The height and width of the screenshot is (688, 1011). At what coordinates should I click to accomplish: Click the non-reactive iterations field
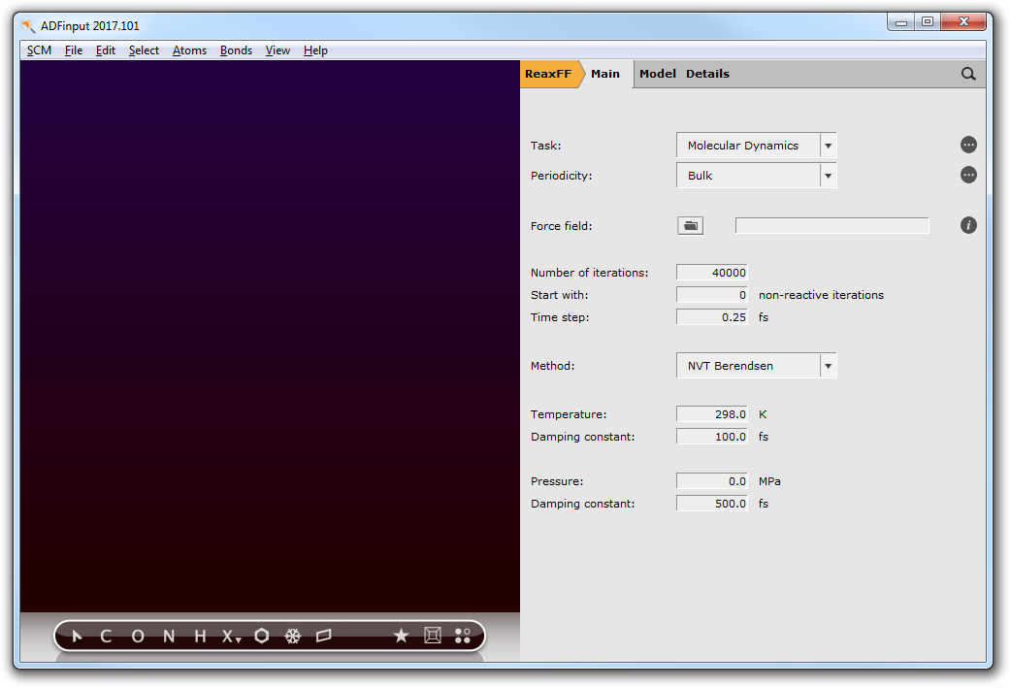click(712, 295)
